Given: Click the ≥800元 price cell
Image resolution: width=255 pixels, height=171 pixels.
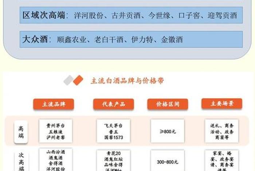Looking at the screenshot, I should pyautogui.click(x=168, y=131).
